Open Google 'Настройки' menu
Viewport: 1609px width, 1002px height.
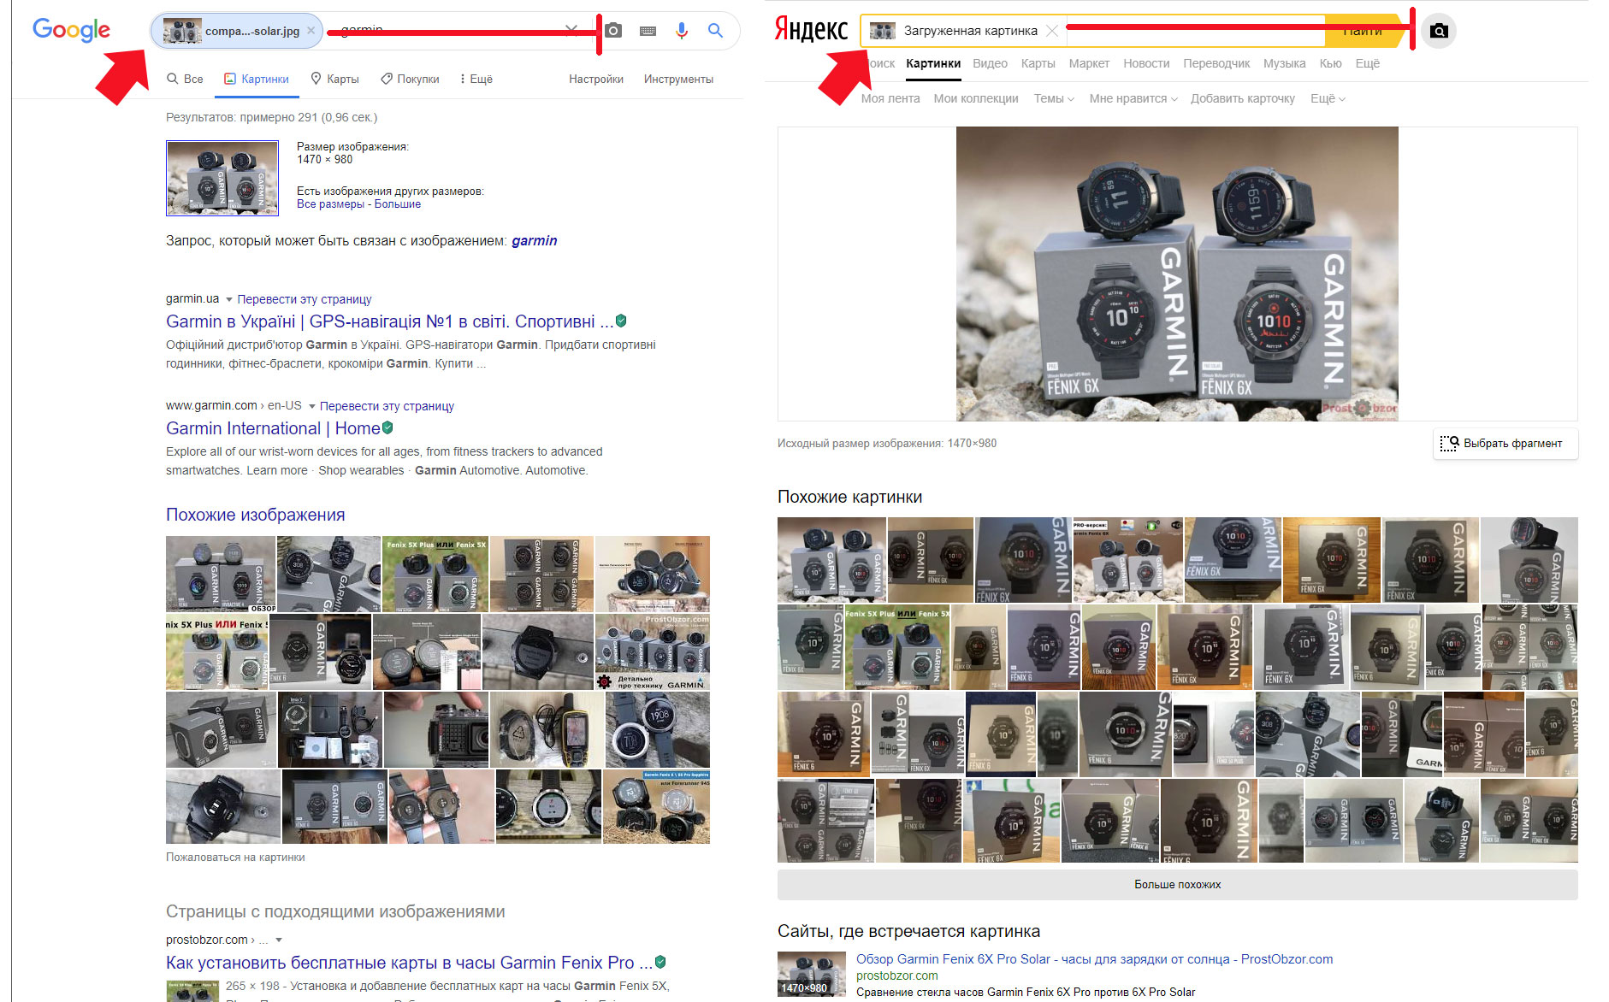596,79
